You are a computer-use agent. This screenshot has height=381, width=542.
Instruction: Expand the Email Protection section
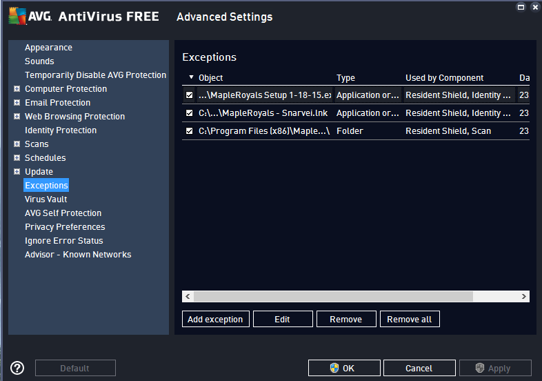click(x=17, y=103)
